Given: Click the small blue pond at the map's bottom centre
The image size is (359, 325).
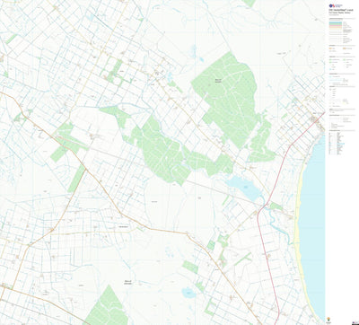Looking at the screenshot, I should (188, 293).
